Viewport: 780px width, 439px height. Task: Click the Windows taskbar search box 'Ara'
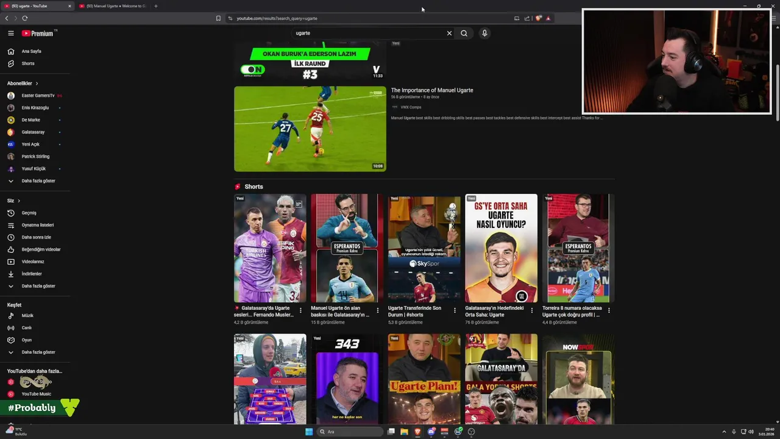point(350,432)
